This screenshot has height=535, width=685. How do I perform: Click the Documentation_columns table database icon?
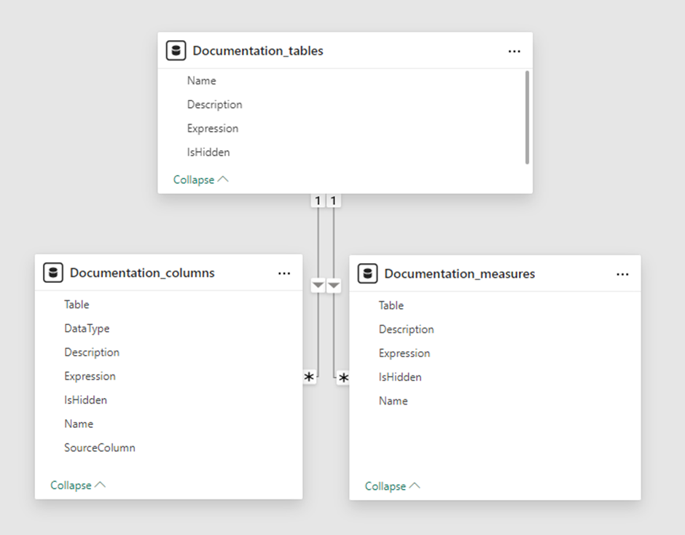(x=53, y=273)
